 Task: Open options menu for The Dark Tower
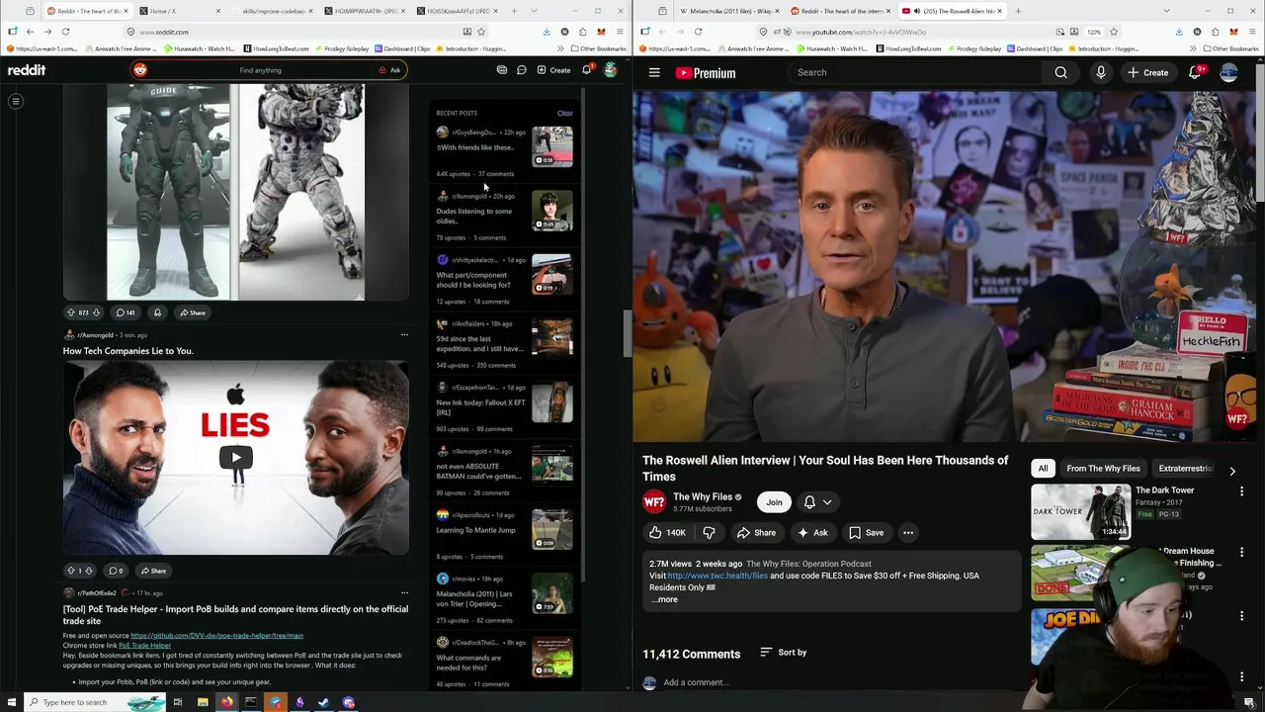click(x=1242, y=491)
